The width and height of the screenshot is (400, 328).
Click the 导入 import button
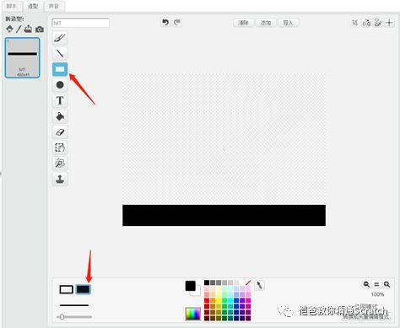pyautogui.click(x=288, y=23)
